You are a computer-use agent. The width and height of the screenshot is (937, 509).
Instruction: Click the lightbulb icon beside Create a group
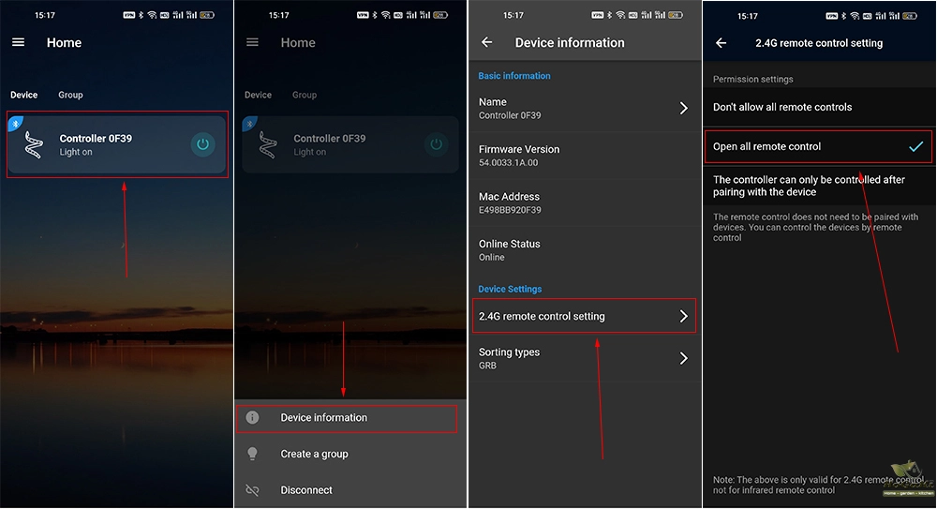click(252, 454)
